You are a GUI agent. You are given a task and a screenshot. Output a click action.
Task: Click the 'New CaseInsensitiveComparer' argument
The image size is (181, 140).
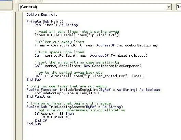coord(112,66)
